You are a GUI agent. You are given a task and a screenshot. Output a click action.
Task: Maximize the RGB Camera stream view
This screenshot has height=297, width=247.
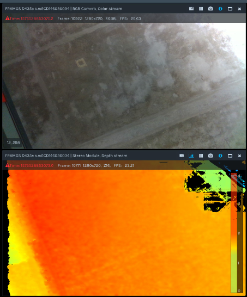tap(230, 9)
